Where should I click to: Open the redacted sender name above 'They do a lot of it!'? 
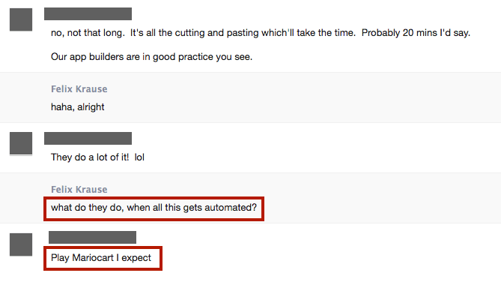tap(88, 138)
